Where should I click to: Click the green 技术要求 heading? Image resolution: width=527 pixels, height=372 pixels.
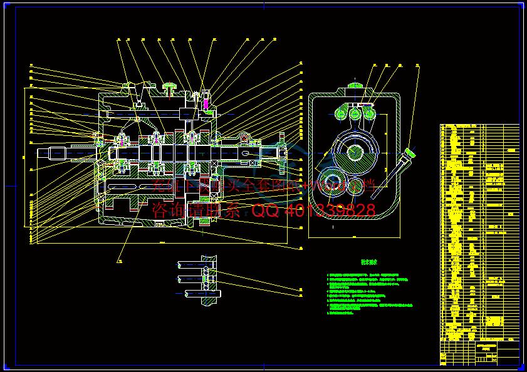(368, 262)
